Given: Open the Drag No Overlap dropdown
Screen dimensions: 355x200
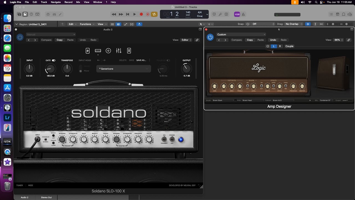Looking at the screenshot, I should (293, 24).
